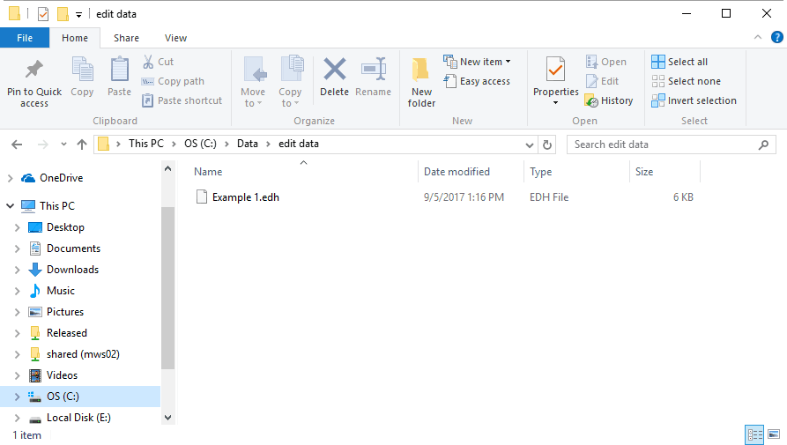Select all items
Image resolution: width=787 pixels, height=445 pixels.
[679, 62]
